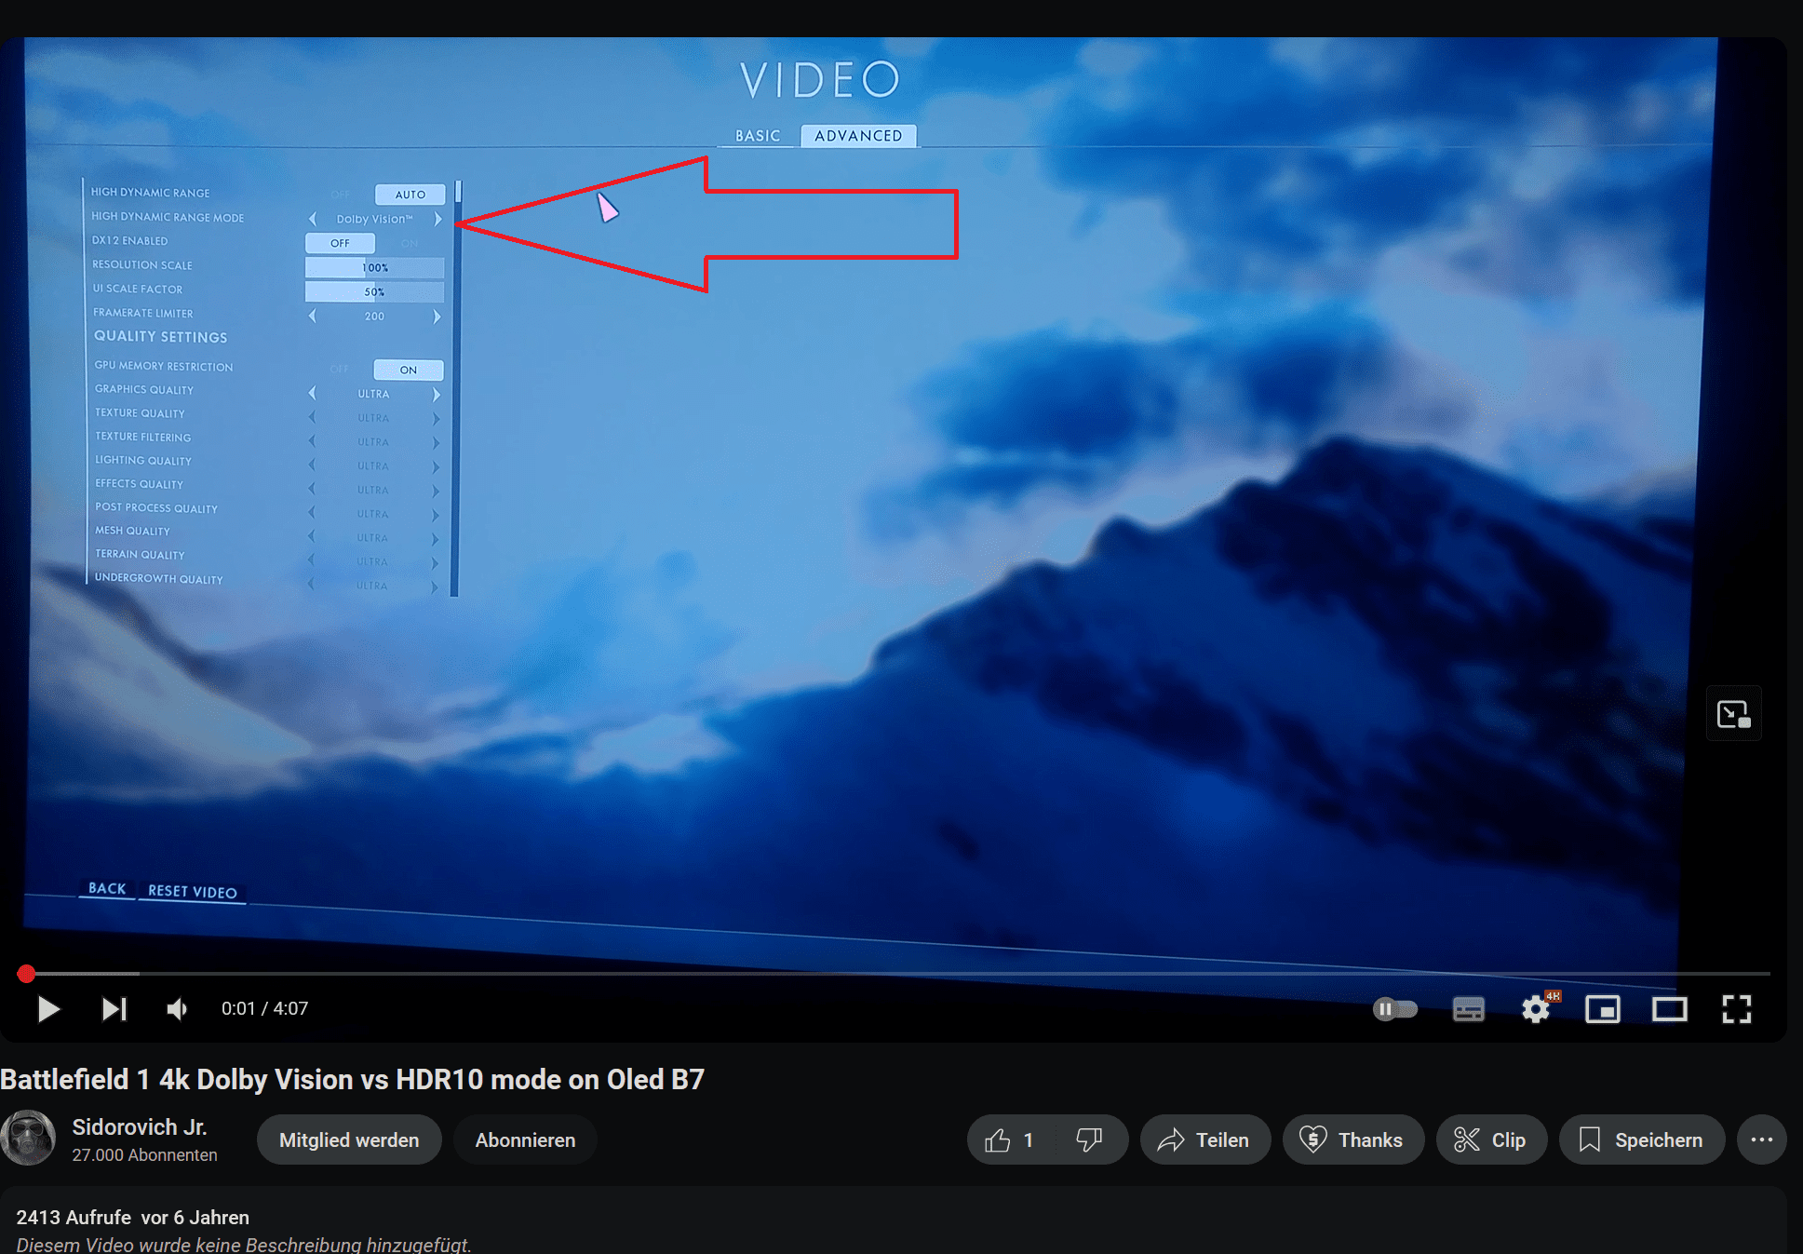Previous High Dynamic Range Mode option
This screenshot has height=1254, width=1803.
313,219
